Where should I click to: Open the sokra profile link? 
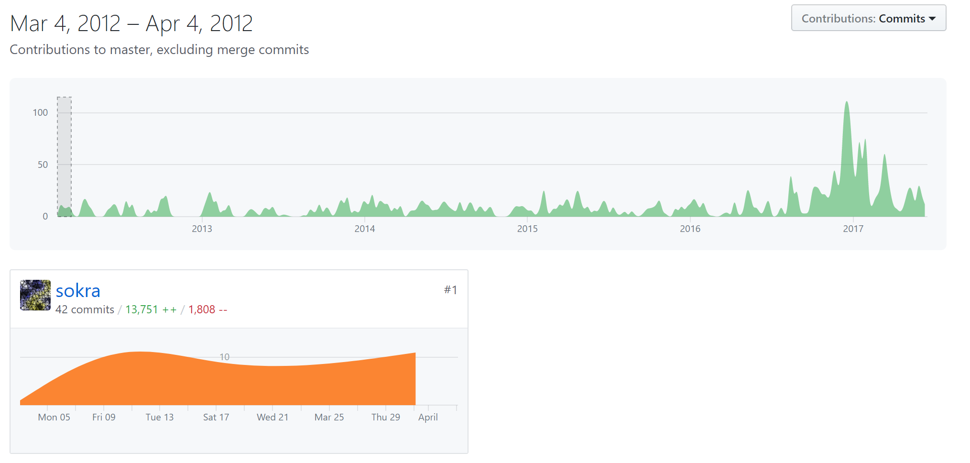tap(78, 291)
